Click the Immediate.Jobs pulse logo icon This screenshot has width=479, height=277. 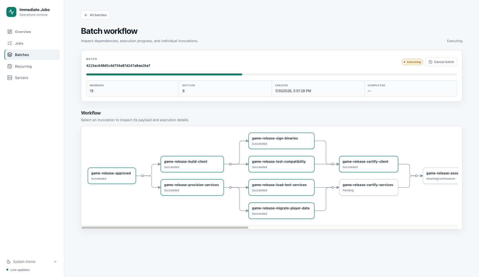coord(11,12)
